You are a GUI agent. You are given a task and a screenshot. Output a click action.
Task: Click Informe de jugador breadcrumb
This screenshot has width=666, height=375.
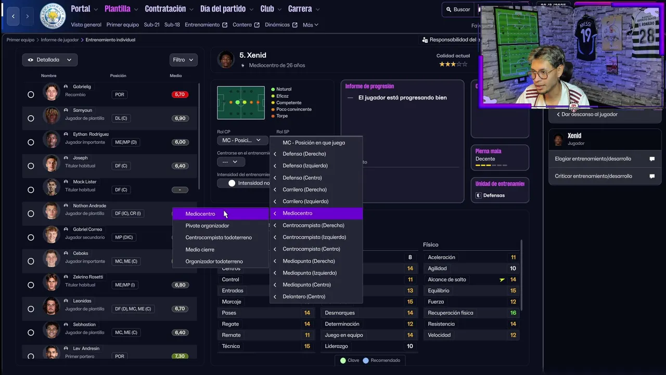(60, 40)
